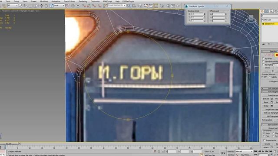The width and height of the screenshot is (278, 156).
Task: Open the Animation menu
Action: [56, 1]
